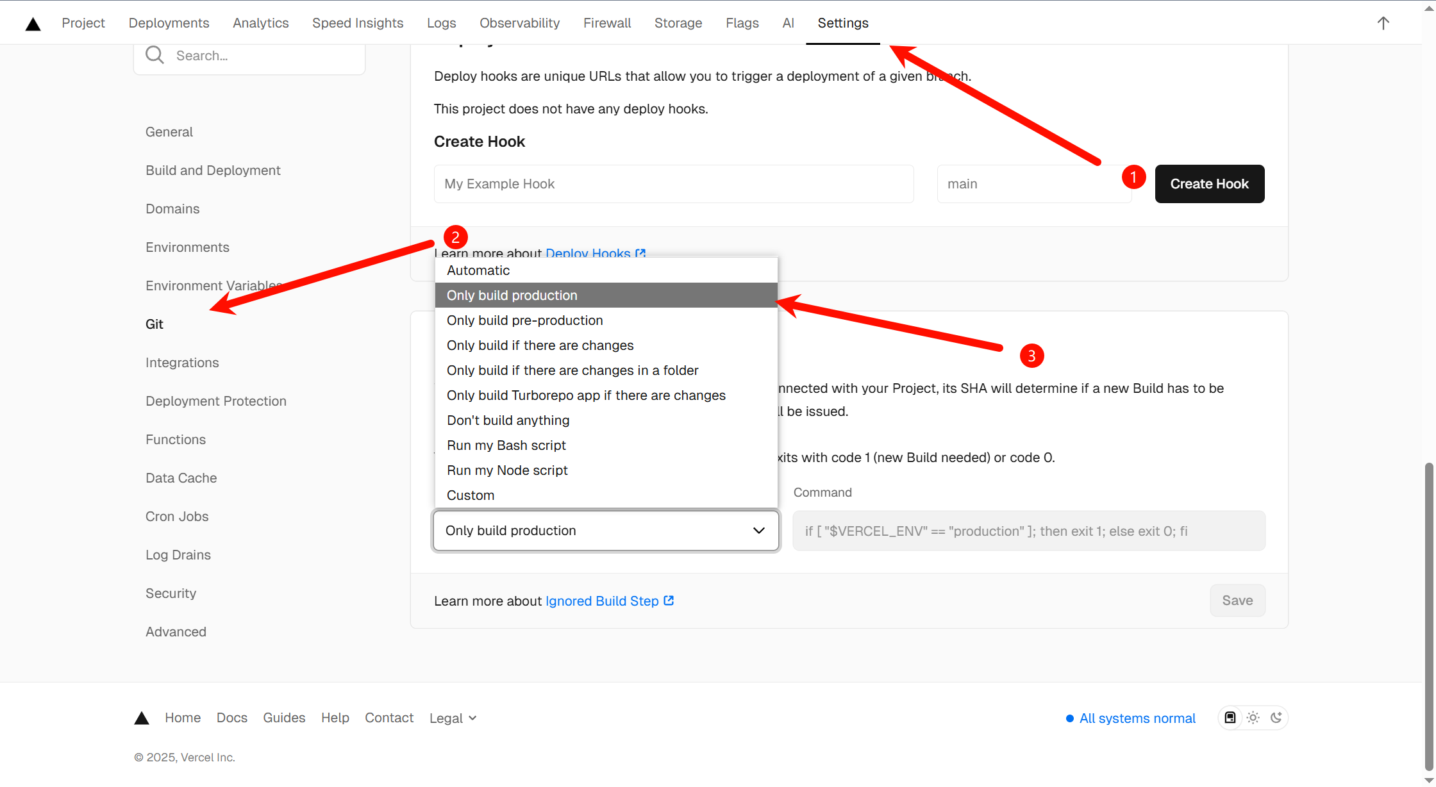The height and width of the screenshot is (787, 1436).
Task: Click the search magnifier icon
Action: coord(154,55)
